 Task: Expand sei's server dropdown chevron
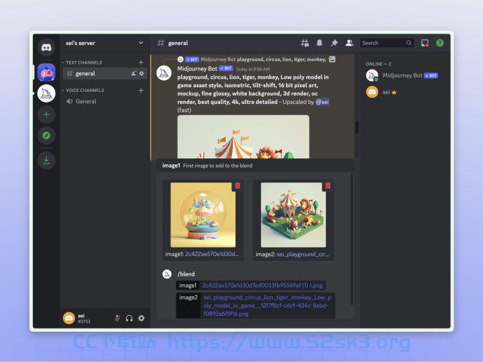tap(141, 43)
